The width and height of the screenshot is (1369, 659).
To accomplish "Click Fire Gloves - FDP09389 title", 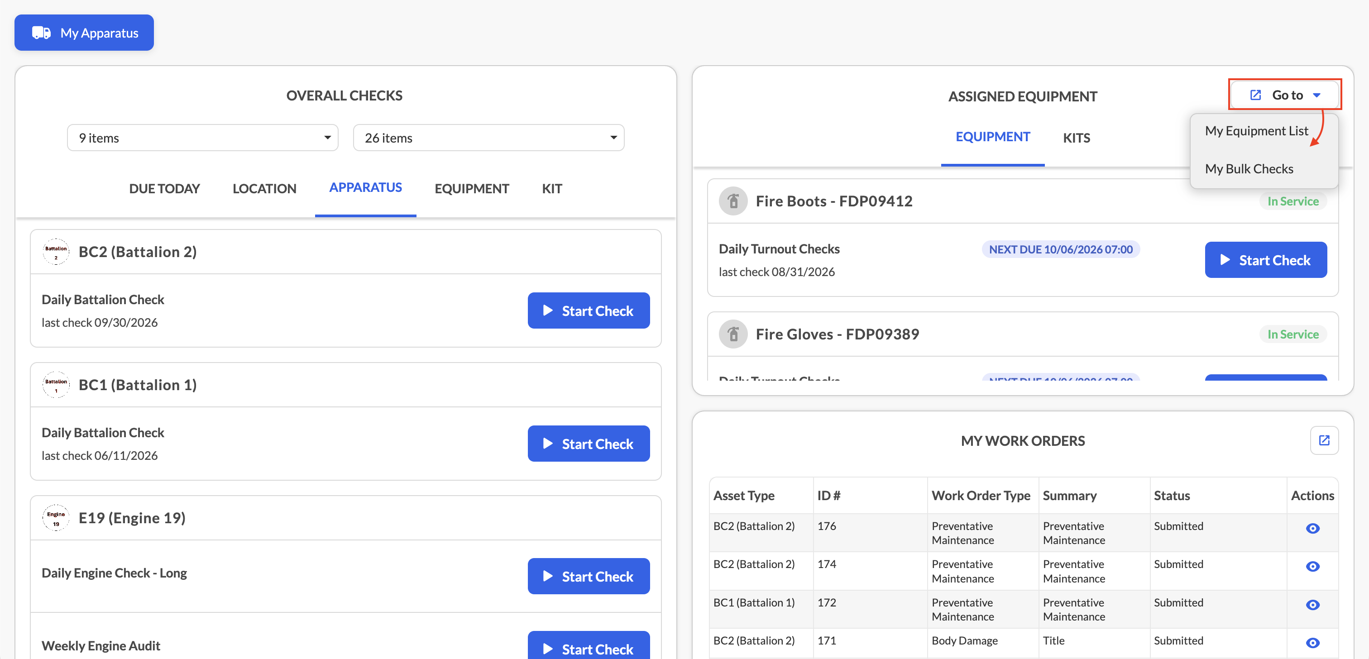I will [x=837, y=334].
